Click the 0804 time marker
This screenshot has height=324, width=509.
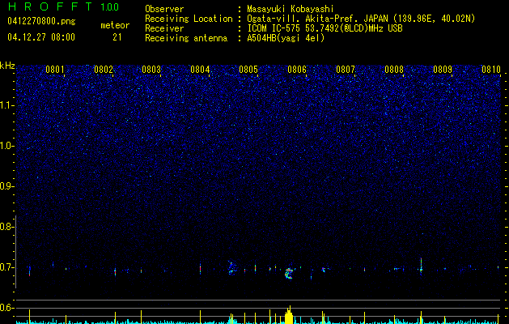pyautogui.click(x=200, y=70)
